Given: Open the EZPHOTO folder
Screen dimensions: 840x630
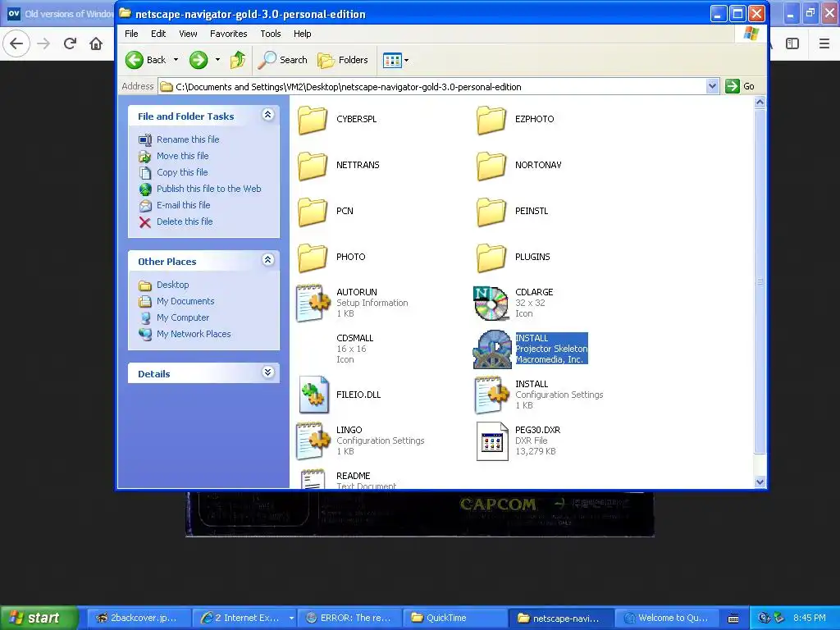Looking at the screenshot, I should [491, 120].
